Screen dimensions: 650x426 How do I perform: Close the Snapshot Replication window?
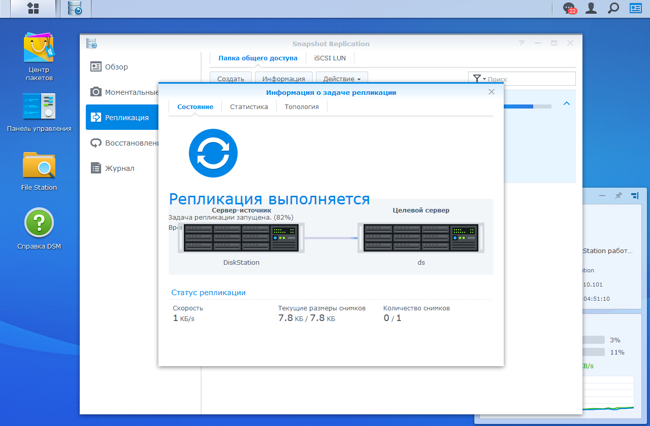pyautogui.click(x=570, y=44)
